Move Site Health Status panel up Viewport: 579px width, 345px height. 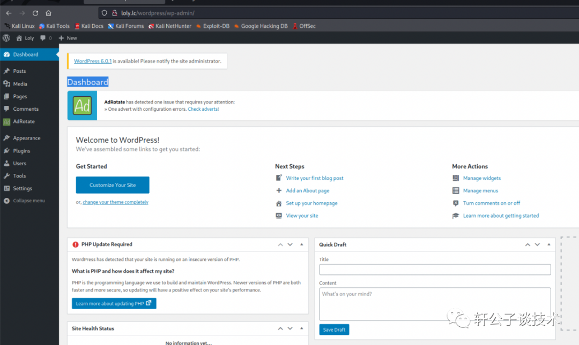point(280,328)
